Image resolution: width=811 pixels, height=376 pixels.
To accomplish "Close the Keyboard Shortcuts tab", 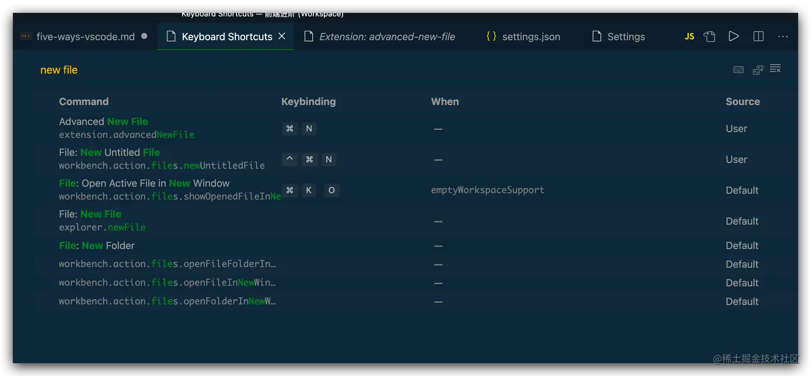I will 282,36.
